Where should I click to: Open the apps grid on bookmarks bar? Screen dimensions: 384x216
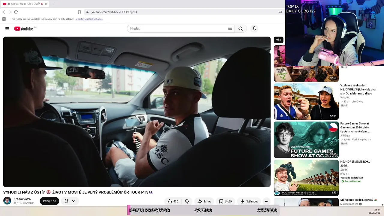[x=4, y=19]
